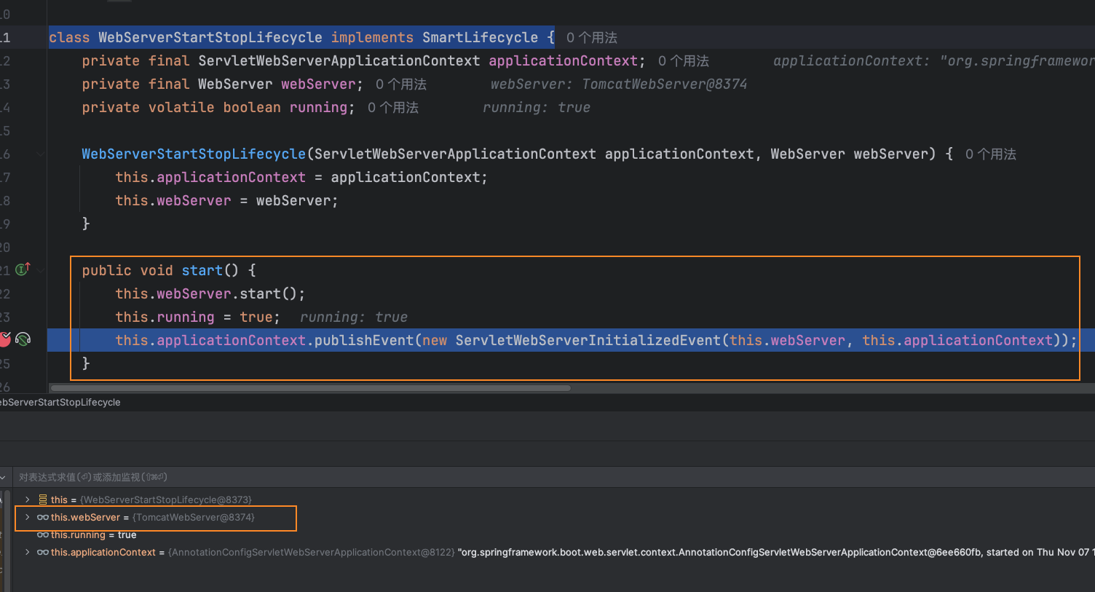
Task: Click the usages hint after webServer field
Action: point(401,84)
